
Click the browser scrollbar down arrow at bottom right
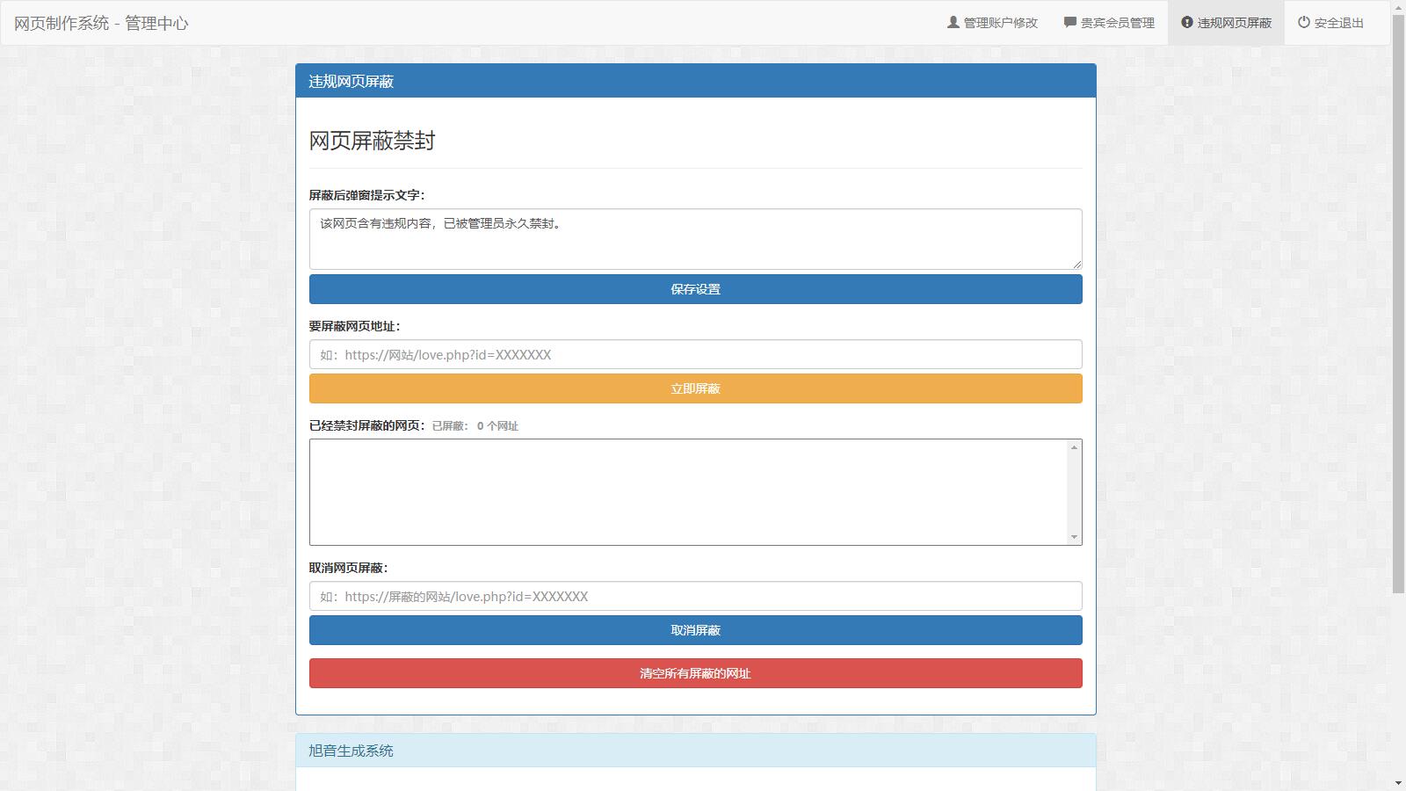pos(1399,783)
